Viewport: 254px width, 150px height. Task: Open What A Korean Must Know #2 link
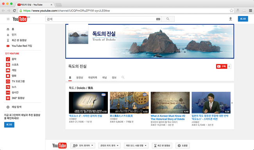pyautogui.click(x=168, y=118)
